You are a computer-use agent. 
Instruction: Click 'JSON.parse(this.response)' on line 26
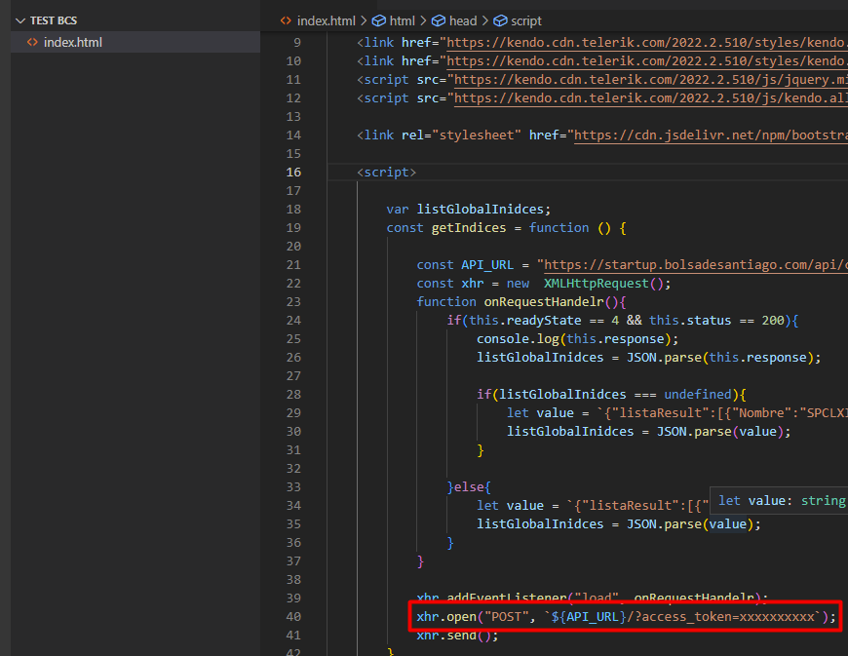(720, 358)
